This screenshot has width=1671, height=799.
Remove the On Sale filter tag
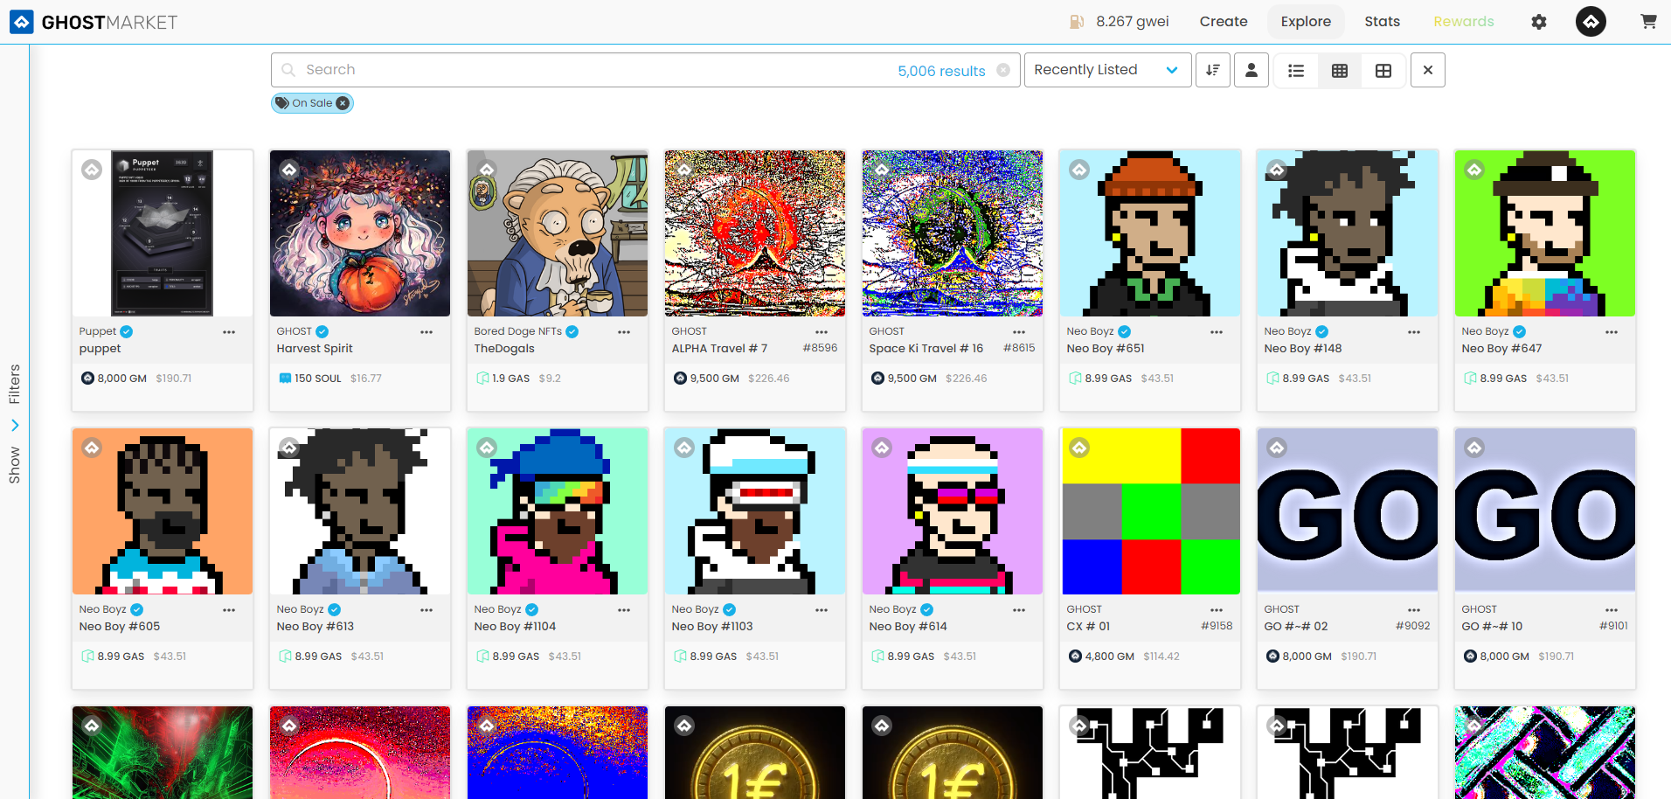coord(343,103)
